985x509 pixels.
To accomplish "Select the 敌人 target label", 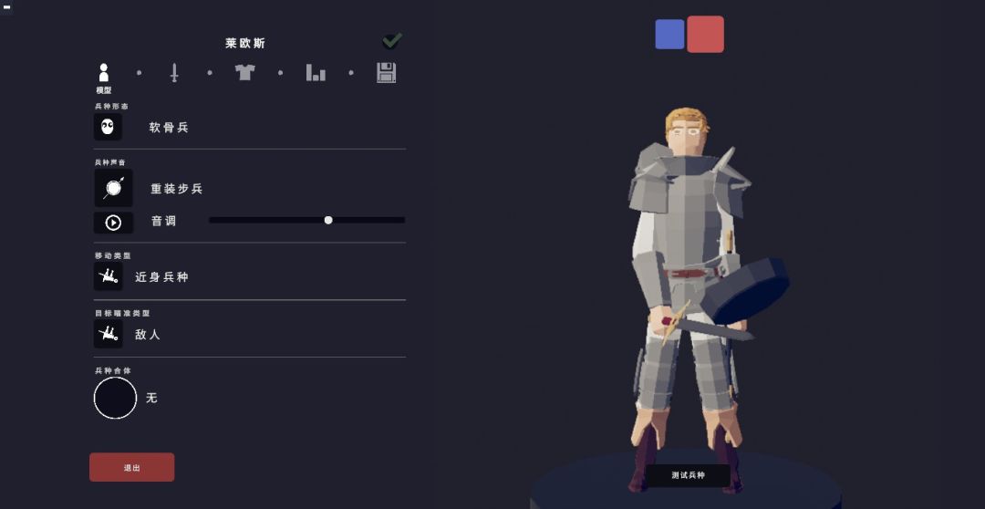I will [148, 335].
